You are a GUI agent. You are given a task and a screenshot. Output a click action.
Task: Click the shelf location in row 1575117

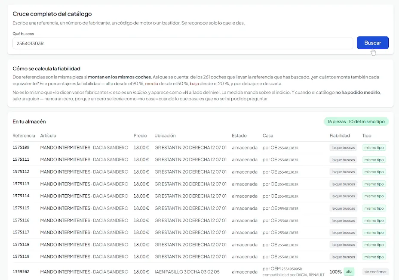(x=190, y=232)
